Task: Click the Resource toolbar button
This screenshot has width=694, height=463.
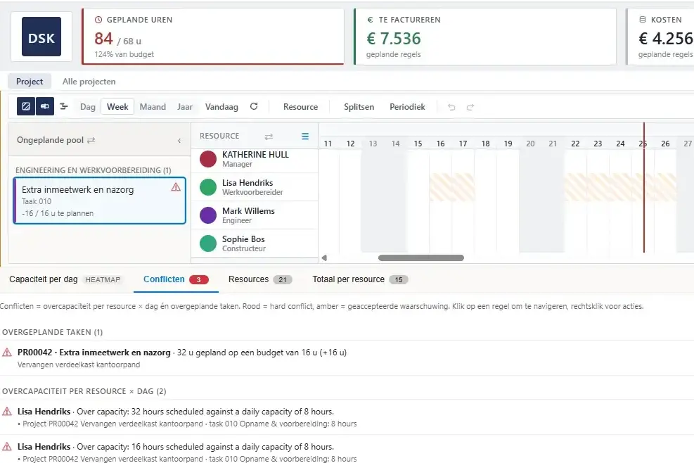Action: (x=300, y=107)
